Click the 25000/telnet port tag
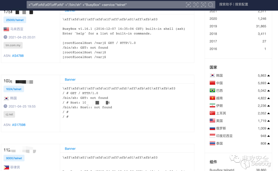 [x=15, y=20]
